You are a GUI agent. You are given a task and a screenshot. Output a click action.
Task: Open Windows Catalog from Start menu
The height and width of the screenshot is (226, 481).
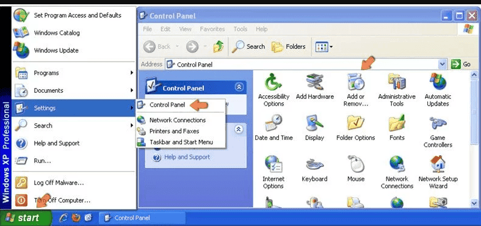click(x=74, y=33)
